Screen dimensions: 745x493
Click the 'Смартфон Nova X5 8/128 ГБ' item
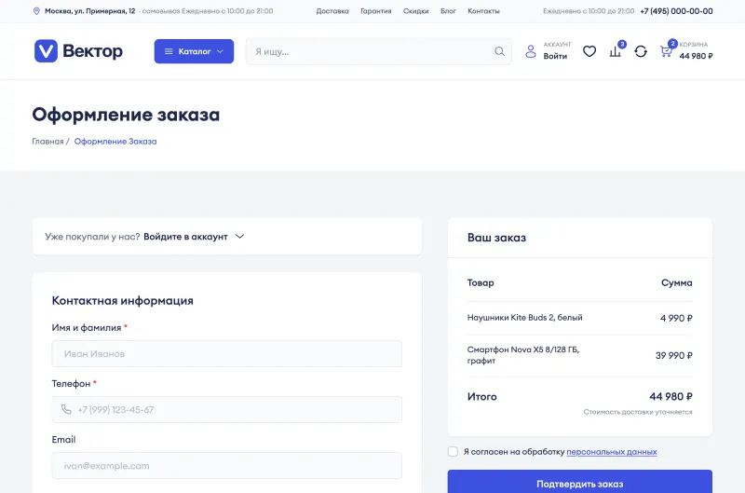click(523, 355)
